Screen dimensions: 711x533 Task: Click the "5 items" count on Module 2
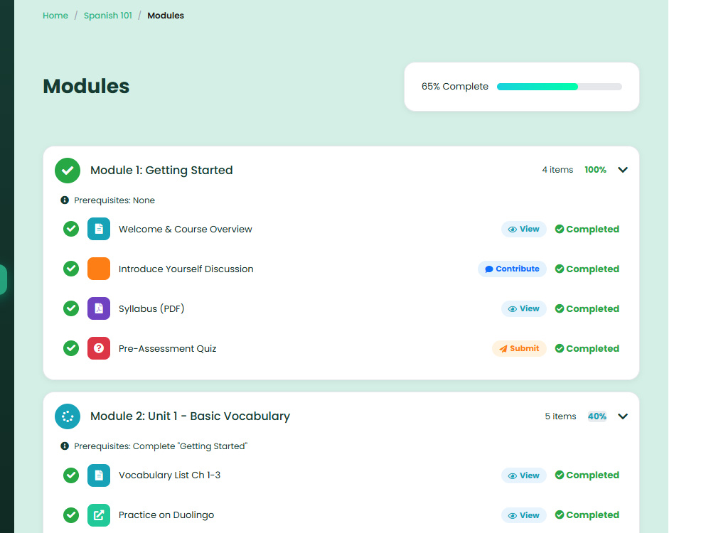560,416
